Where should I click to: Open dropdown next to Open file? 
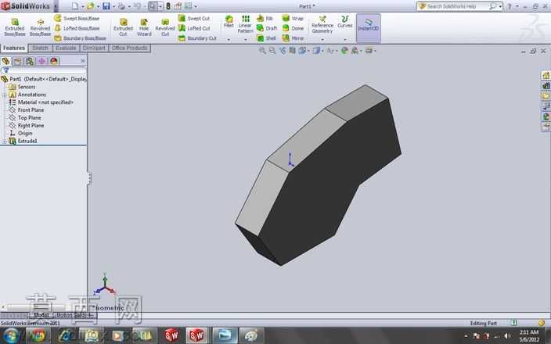pos(98,6)
